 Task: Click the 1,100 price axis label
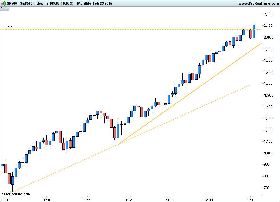(268, 141)
